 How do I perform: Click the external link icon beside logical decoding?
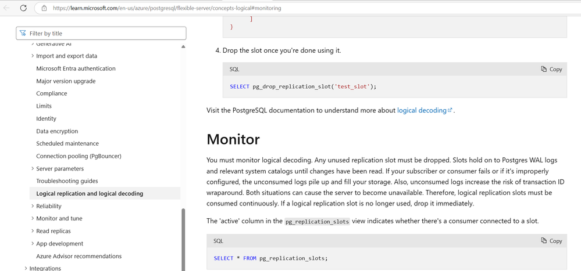click(x=450, y=110)
